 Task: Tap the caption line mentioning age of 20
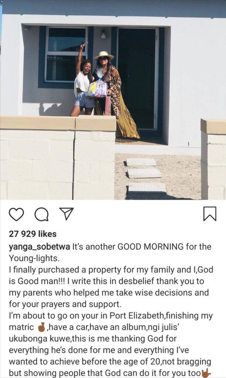click(110, 362)
